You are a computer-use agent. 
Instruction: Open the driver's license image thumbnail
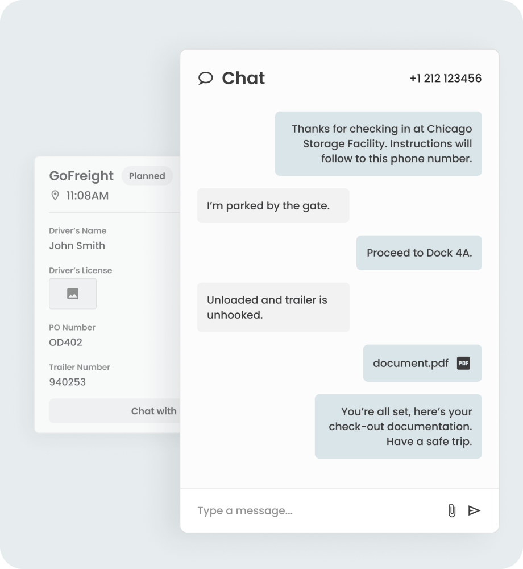(x=73, y=294)
